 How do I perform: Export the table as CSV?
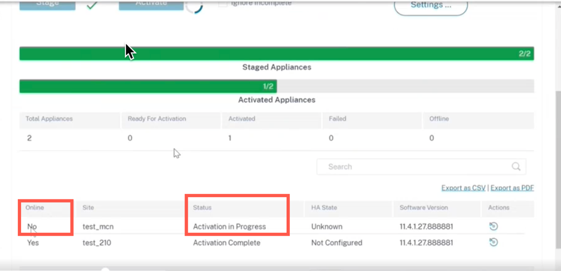pyautogui.click(x=464, y=188)
